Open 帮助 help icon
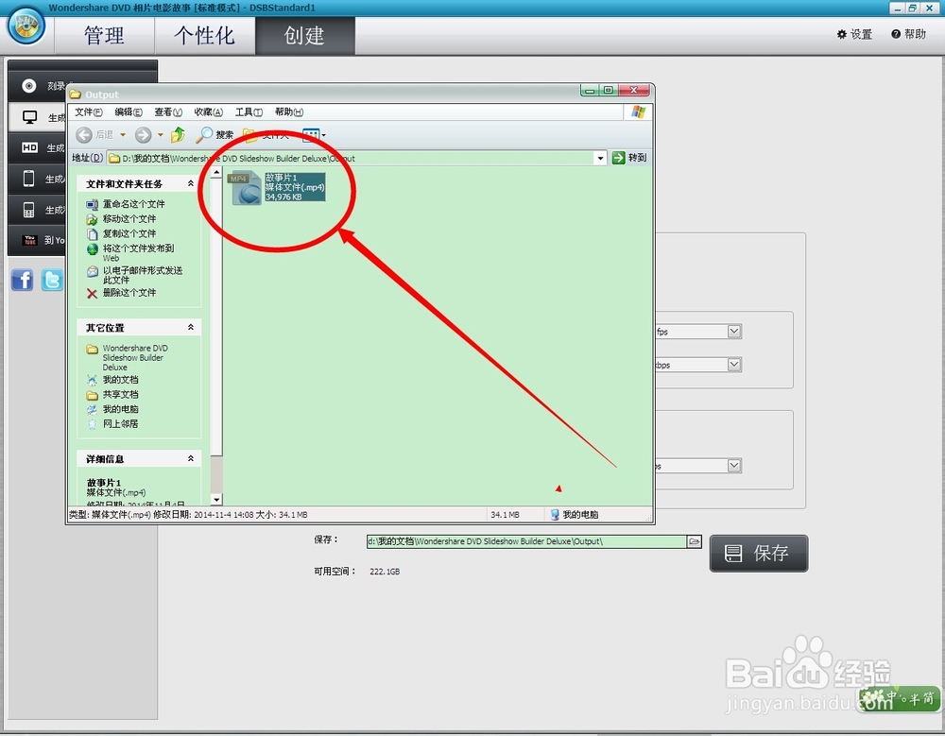The image size is (945, 736). [x=908, y=34]
